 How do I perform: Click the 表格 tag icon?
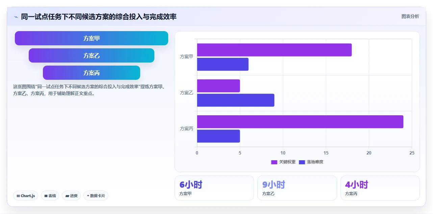pos(46,196)
